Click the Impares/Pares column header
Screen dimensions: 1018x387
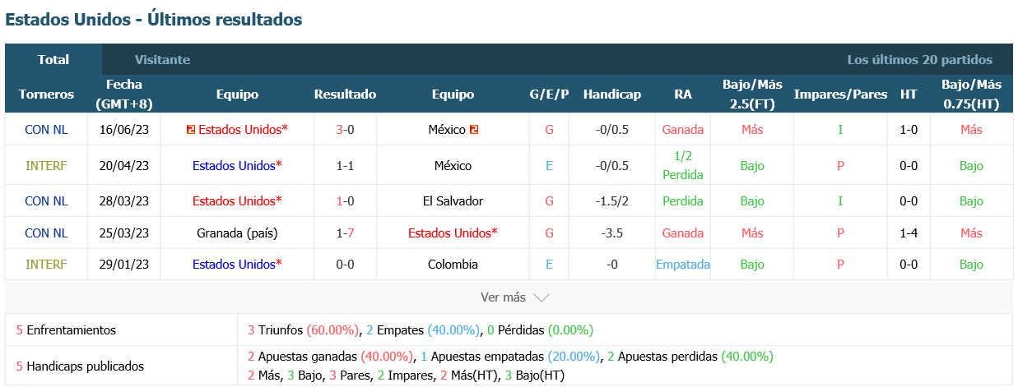click(x=840, y=94)
